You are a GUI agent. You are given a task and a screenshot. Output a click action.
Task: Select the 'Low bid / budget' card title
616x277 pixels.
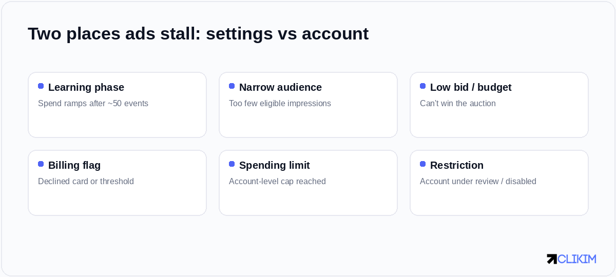click(x=471, y=87)
